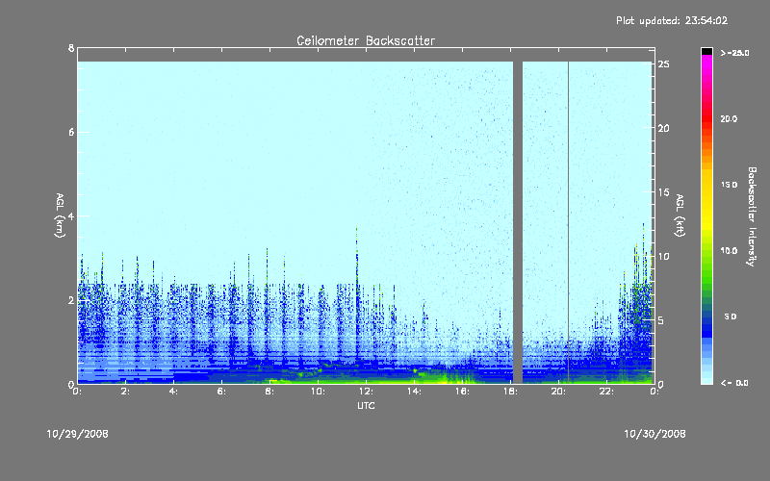This screenshot has height=481, width=770.
Task: Click the "16:" hour label on the UTC axis
Action: [462, 392]
